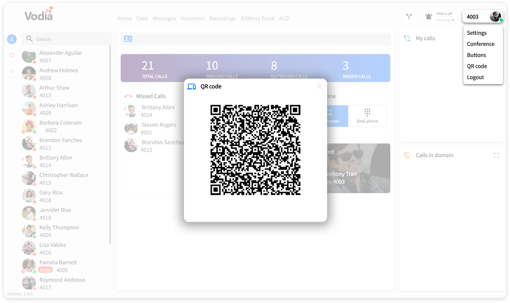510x303 pixels.
Task: Toggle Do Not Disturb bell icon
Action: [428, 16]
